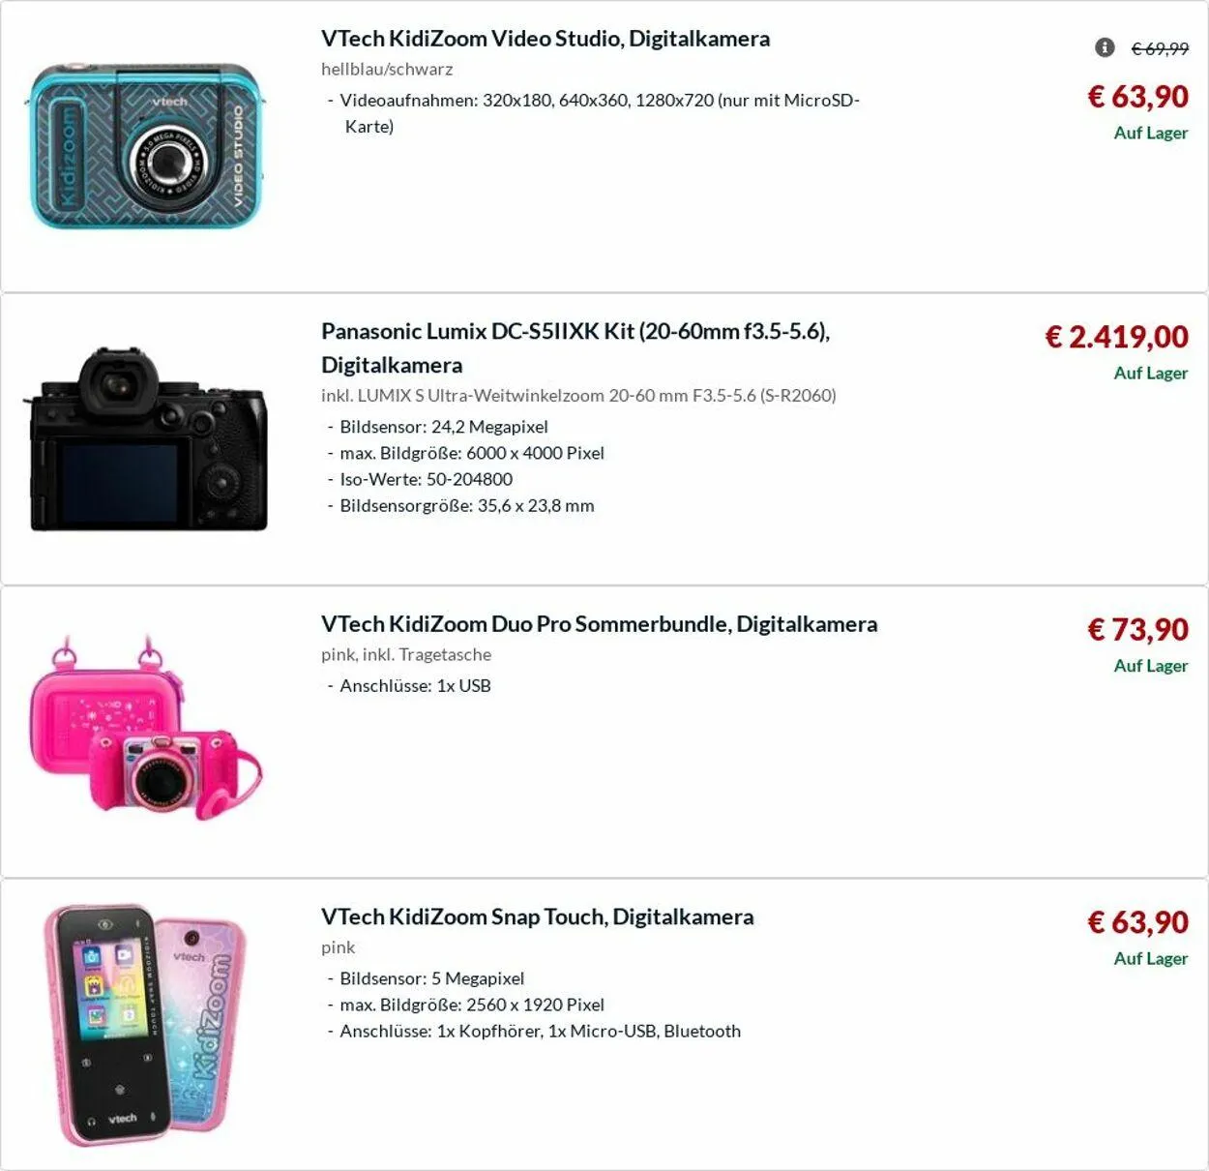The height and width of the screenshot is (1171, 1209).
Task: Open VTech KidiZoom Video Studio product title
Action: [x=546, y=39]
